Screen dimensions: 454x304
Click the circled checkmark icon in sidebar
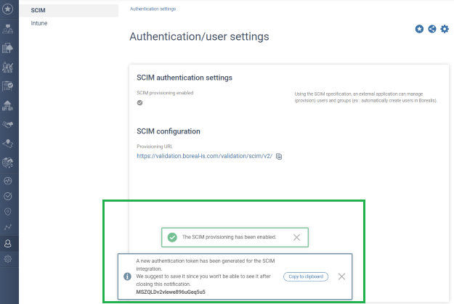tap(9, 196)
